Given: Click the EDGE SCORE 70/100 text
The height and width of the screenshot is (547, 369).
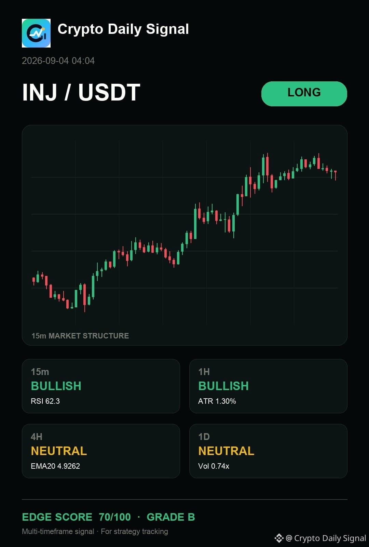Looking at the screenshot, I should click(x=77, y=517).
